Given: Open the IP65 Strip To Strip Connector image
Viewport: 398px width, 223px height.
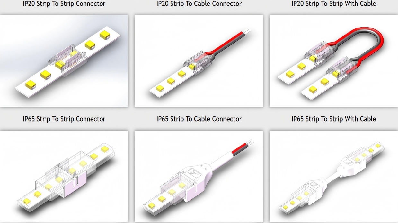Looking at the screenshot, I should (64, 176).
